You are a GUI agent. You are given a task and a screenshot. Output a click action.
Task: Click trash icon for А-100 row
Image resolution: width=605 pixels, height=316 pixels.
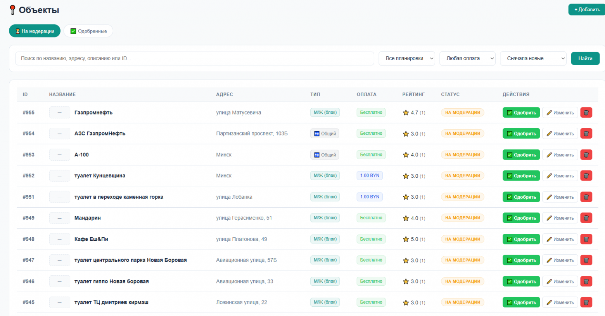tap(586, 155)
